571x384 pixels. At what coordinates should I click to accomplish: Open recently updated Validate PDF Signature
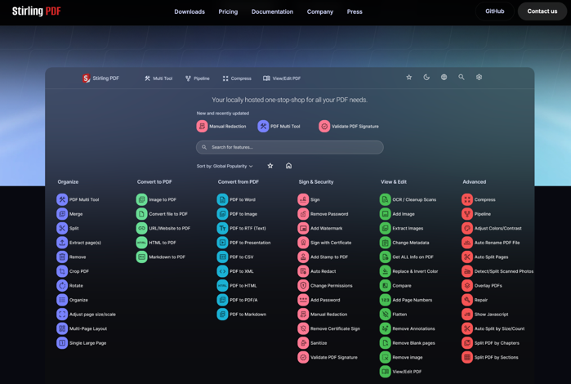(x=349, y=127)
